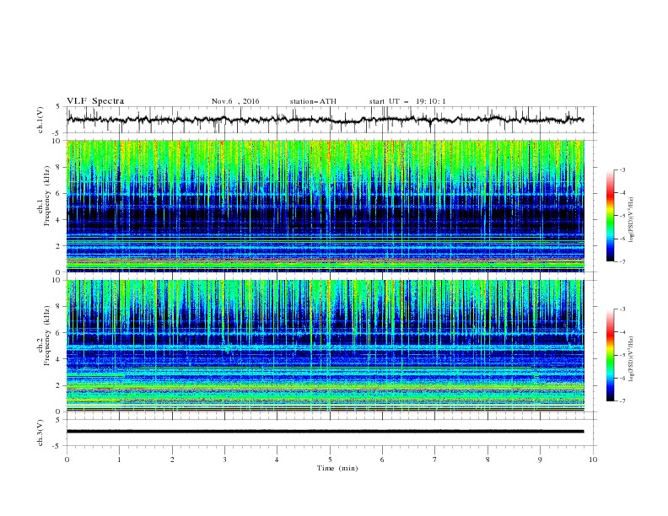The height and width of the screenshot is (516, 668).
Task: Select the date text "Nov.6 , 2016"
Action: [x=235, y=101]
